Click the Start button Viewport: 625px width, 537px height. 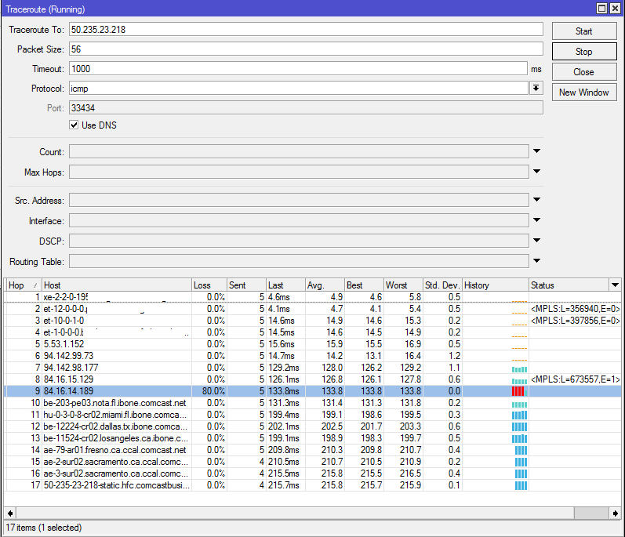coord(584,31)
